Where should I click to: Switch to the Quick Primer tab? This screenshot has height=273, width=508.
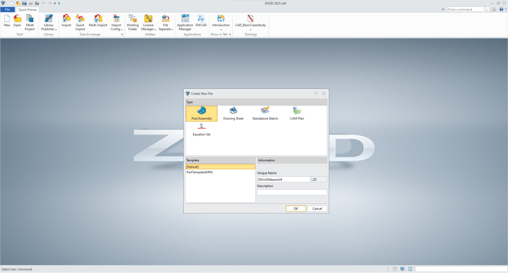point(28,9)
